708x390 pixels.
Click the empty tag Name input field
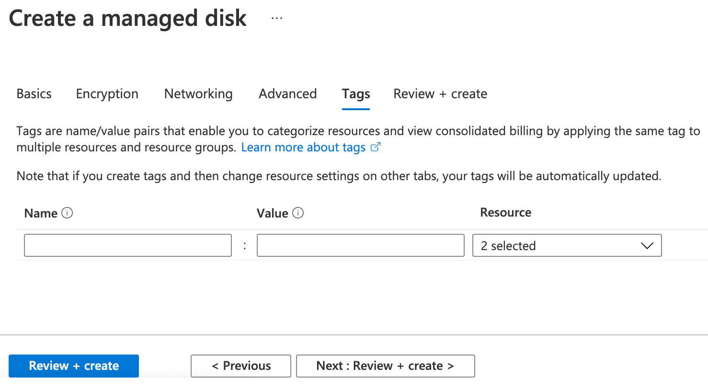click(127, 245)
